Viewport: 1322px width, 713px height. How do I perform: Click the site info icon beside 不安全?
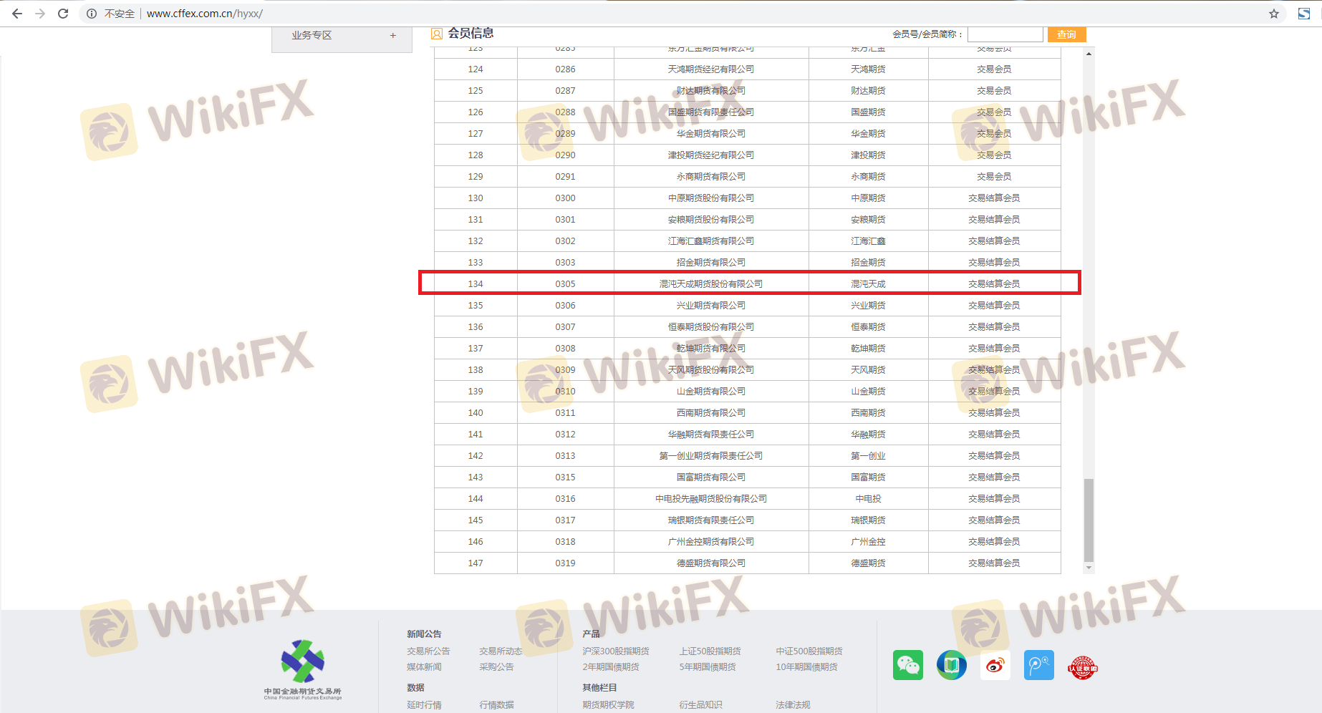pyautogui.click(x=92, y=14)
